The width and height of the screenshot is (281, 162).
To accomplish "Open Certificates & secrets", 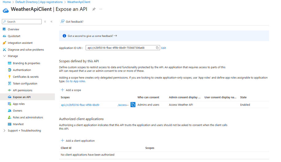I will coord(26,77).
